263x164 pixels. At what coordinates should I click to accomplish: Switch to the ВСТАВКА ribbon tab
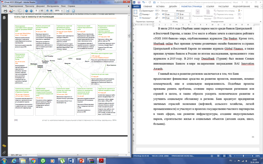161,6
